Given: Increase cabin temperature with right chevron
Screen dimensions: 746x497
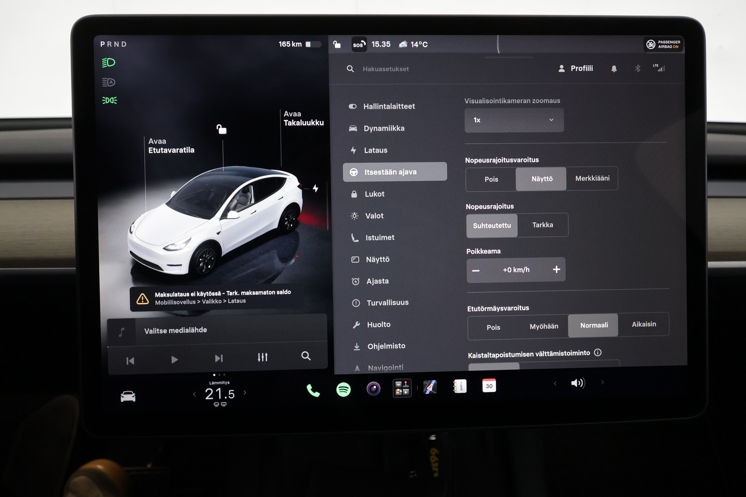Looking at the screenshot, I should coord(245,393).
